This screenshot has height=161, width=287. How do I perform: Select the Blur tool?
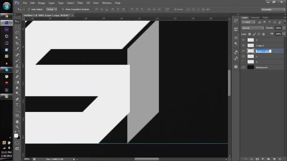pos(17,88)
